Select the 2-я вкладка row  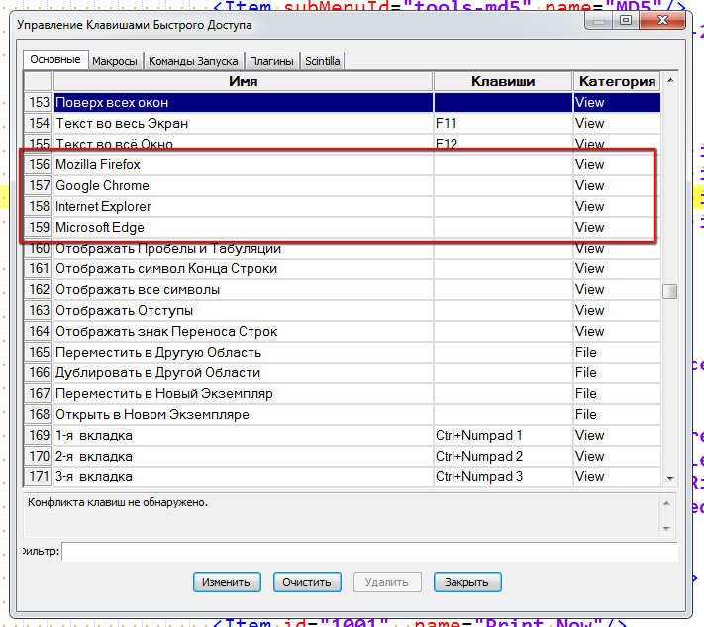point(343,456)
